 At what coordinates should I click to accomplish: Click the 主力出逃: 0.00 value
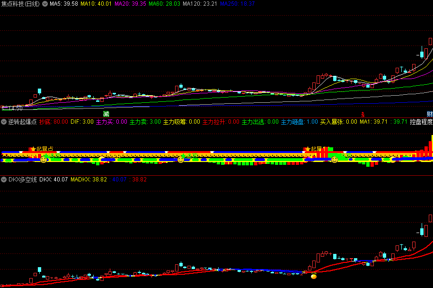pos(260,122)
